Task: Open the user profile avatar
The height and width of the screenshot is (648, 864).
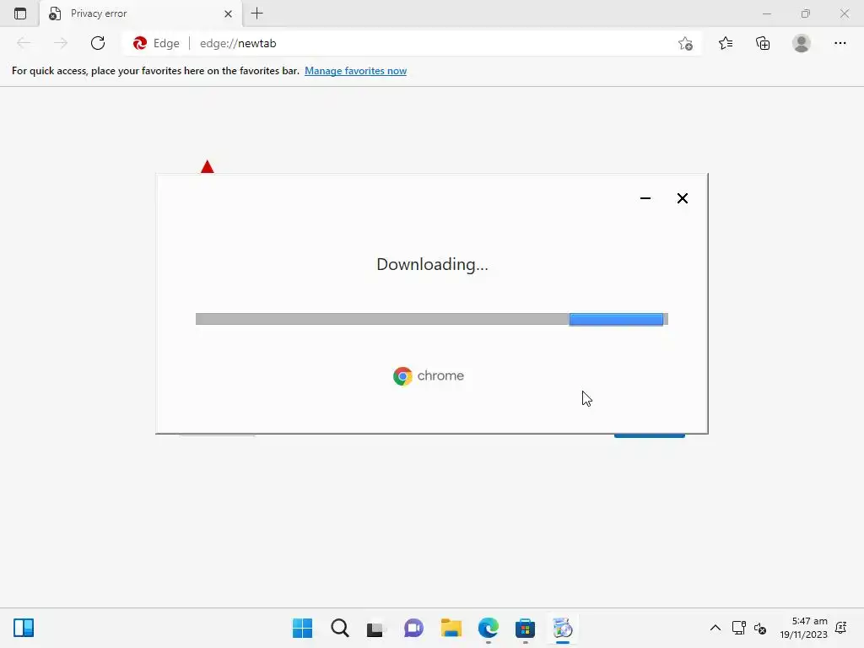Action: point(802,43)
